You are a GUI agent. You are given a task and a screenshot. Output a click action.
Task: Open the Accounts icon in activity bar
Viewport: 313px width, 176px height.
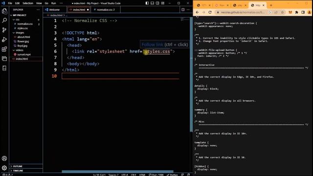pyautogui.click(x=4, y=158)
